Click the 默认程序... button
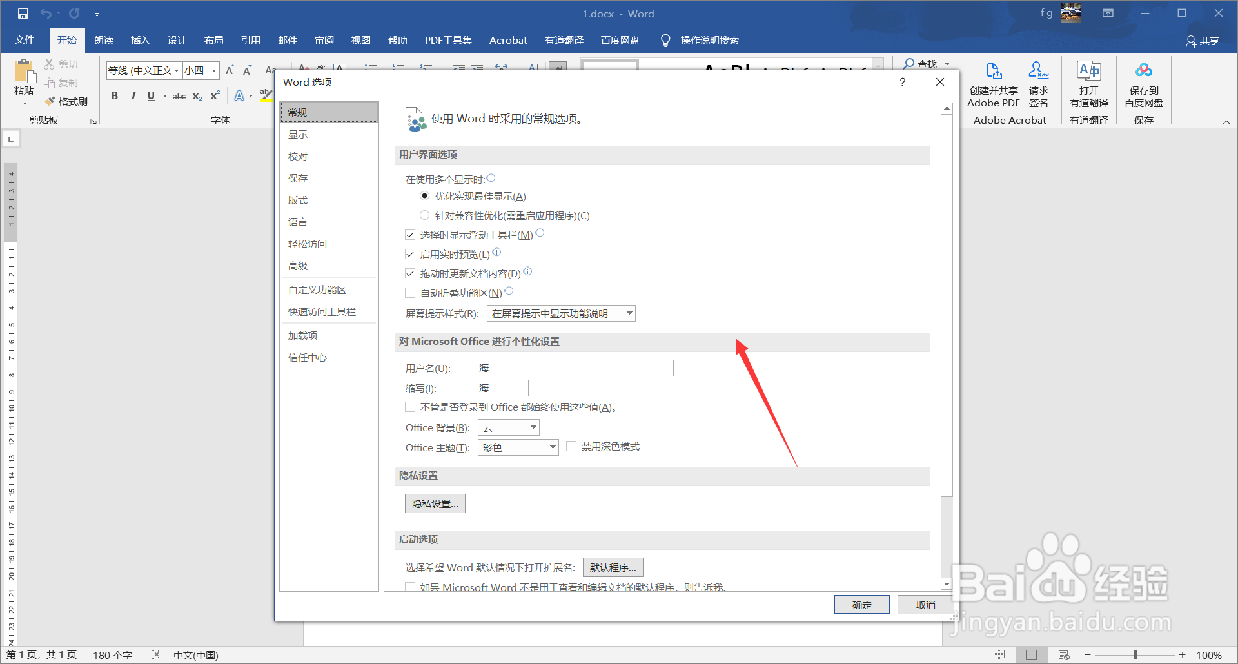The height and width of the screenshot is (664, 1238). 613,567
